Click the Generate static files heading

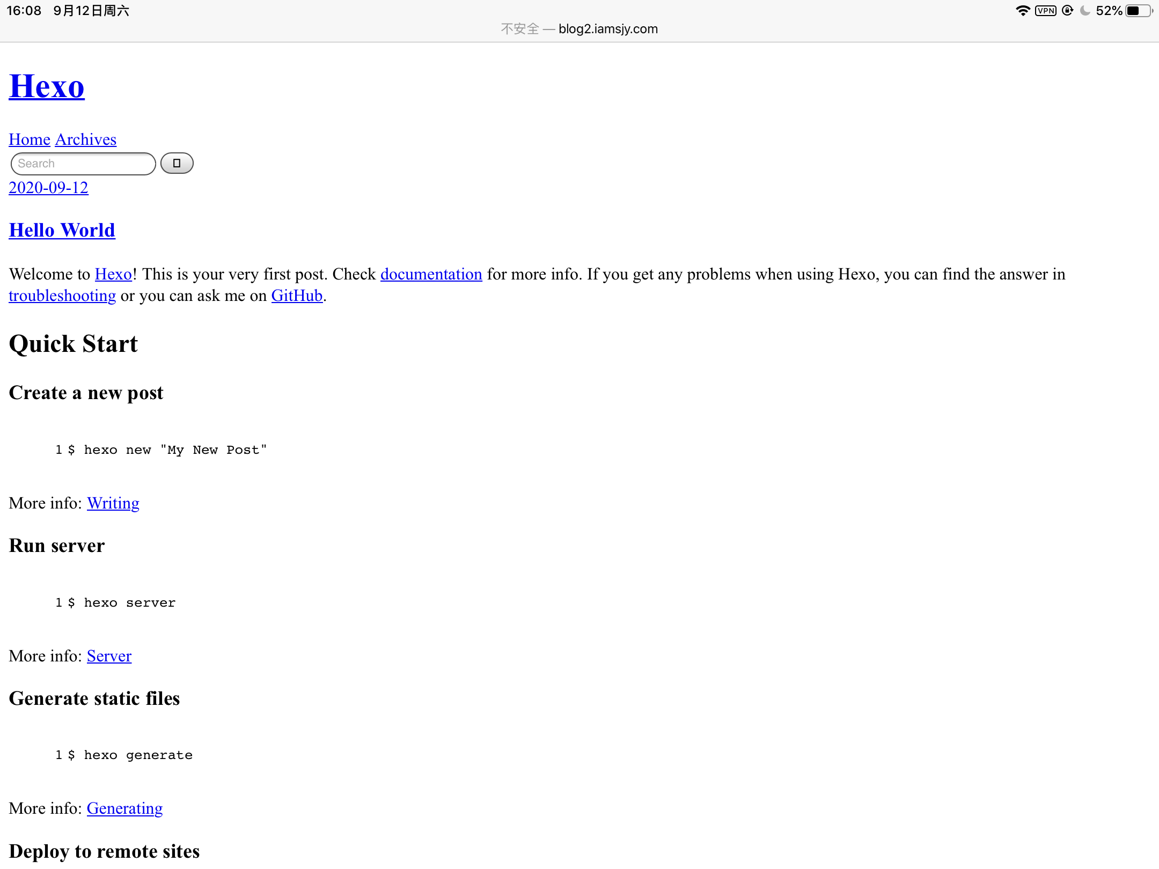point(94,698)
